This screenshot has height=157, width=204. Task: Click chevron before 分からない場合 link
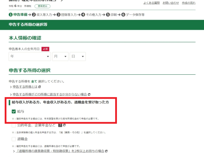click(x=11, y=95)
